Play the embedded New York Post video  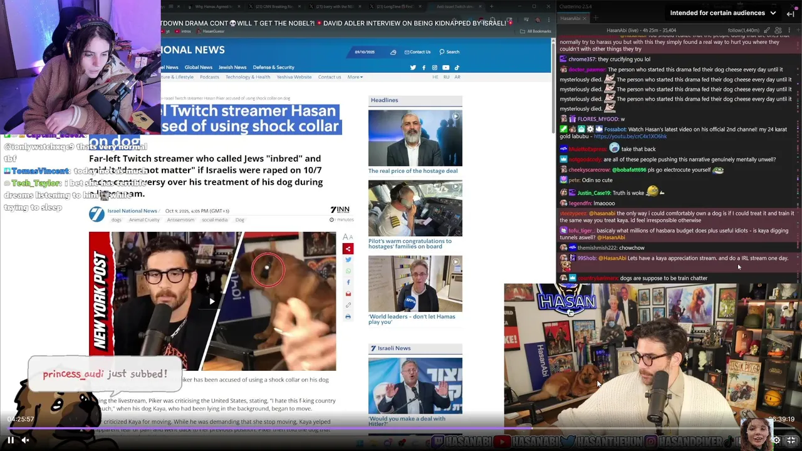click(212, 301)
